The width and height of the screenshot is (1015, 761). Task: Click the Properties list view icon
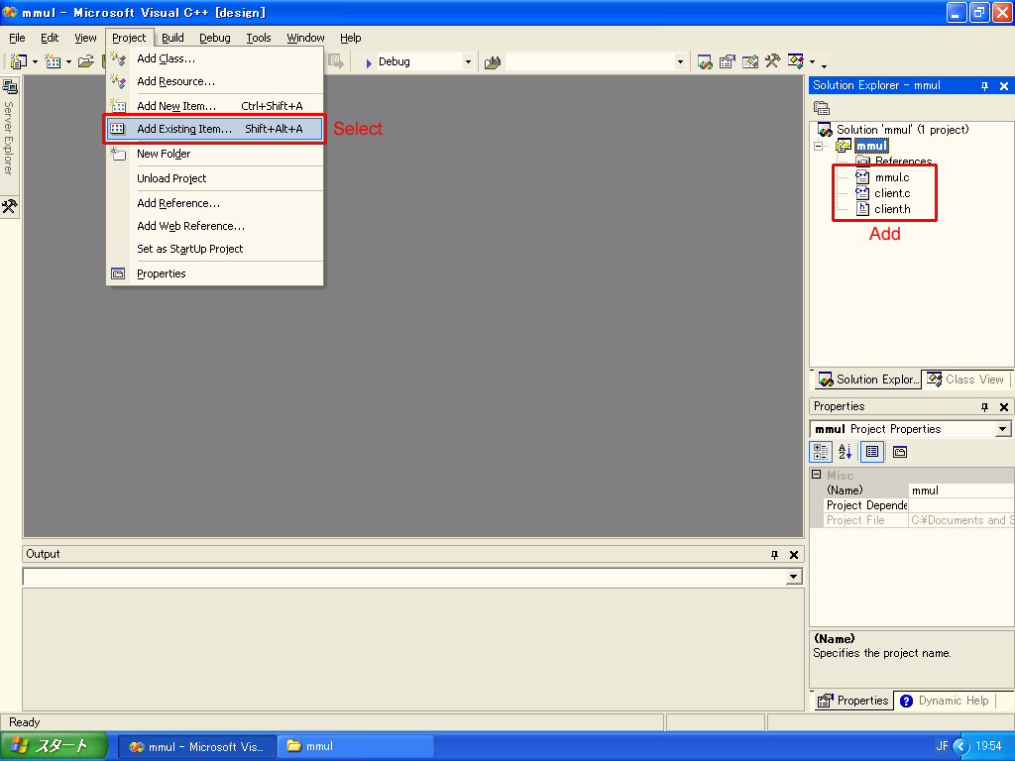872,452
